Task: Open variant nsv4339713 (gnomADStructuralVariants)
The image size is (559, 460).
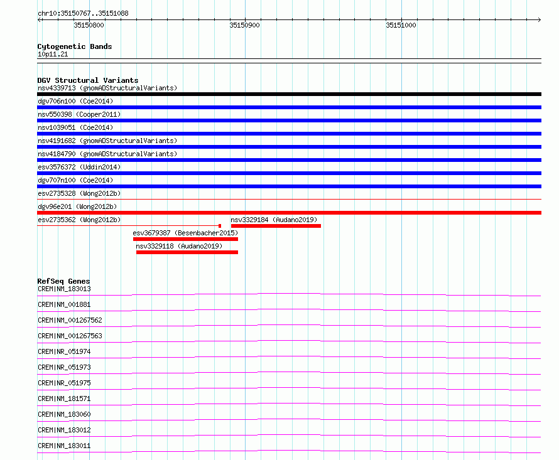Action: [x=107, y=88]
